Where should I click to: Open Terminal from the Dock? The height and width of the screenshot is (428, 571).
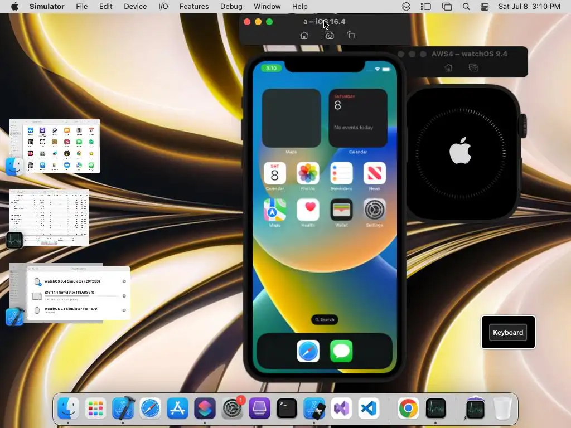(287, 408)
